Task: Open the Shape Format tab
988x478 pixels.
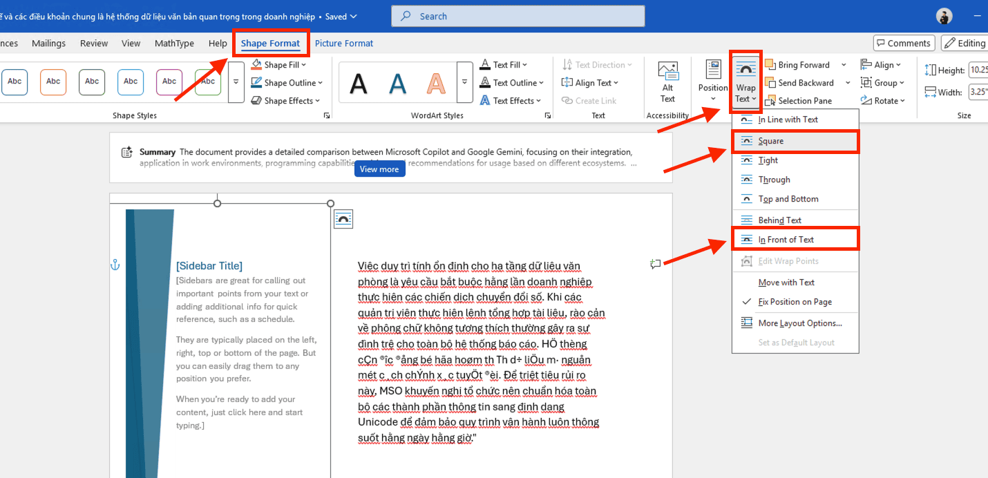Action: tap(270, 44)
